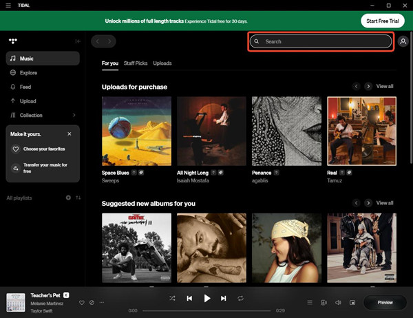Screen dimensions: 413x318
Task: Switch to the Staff Picks tab
Action: (136, 63)
